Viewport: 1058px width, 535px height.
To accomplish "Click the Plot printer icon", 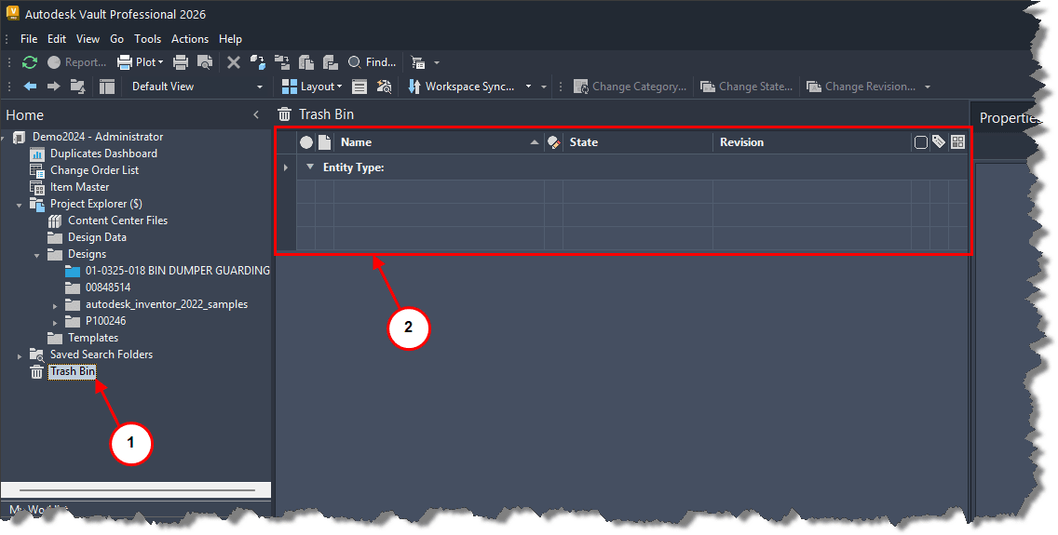I will [x=125, y=62].
